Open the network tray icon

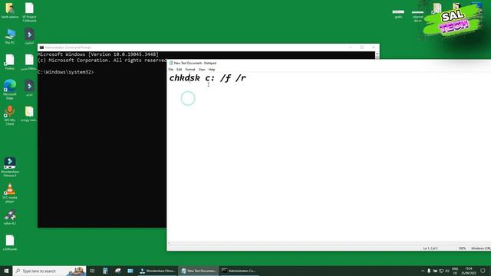[441, 271]
